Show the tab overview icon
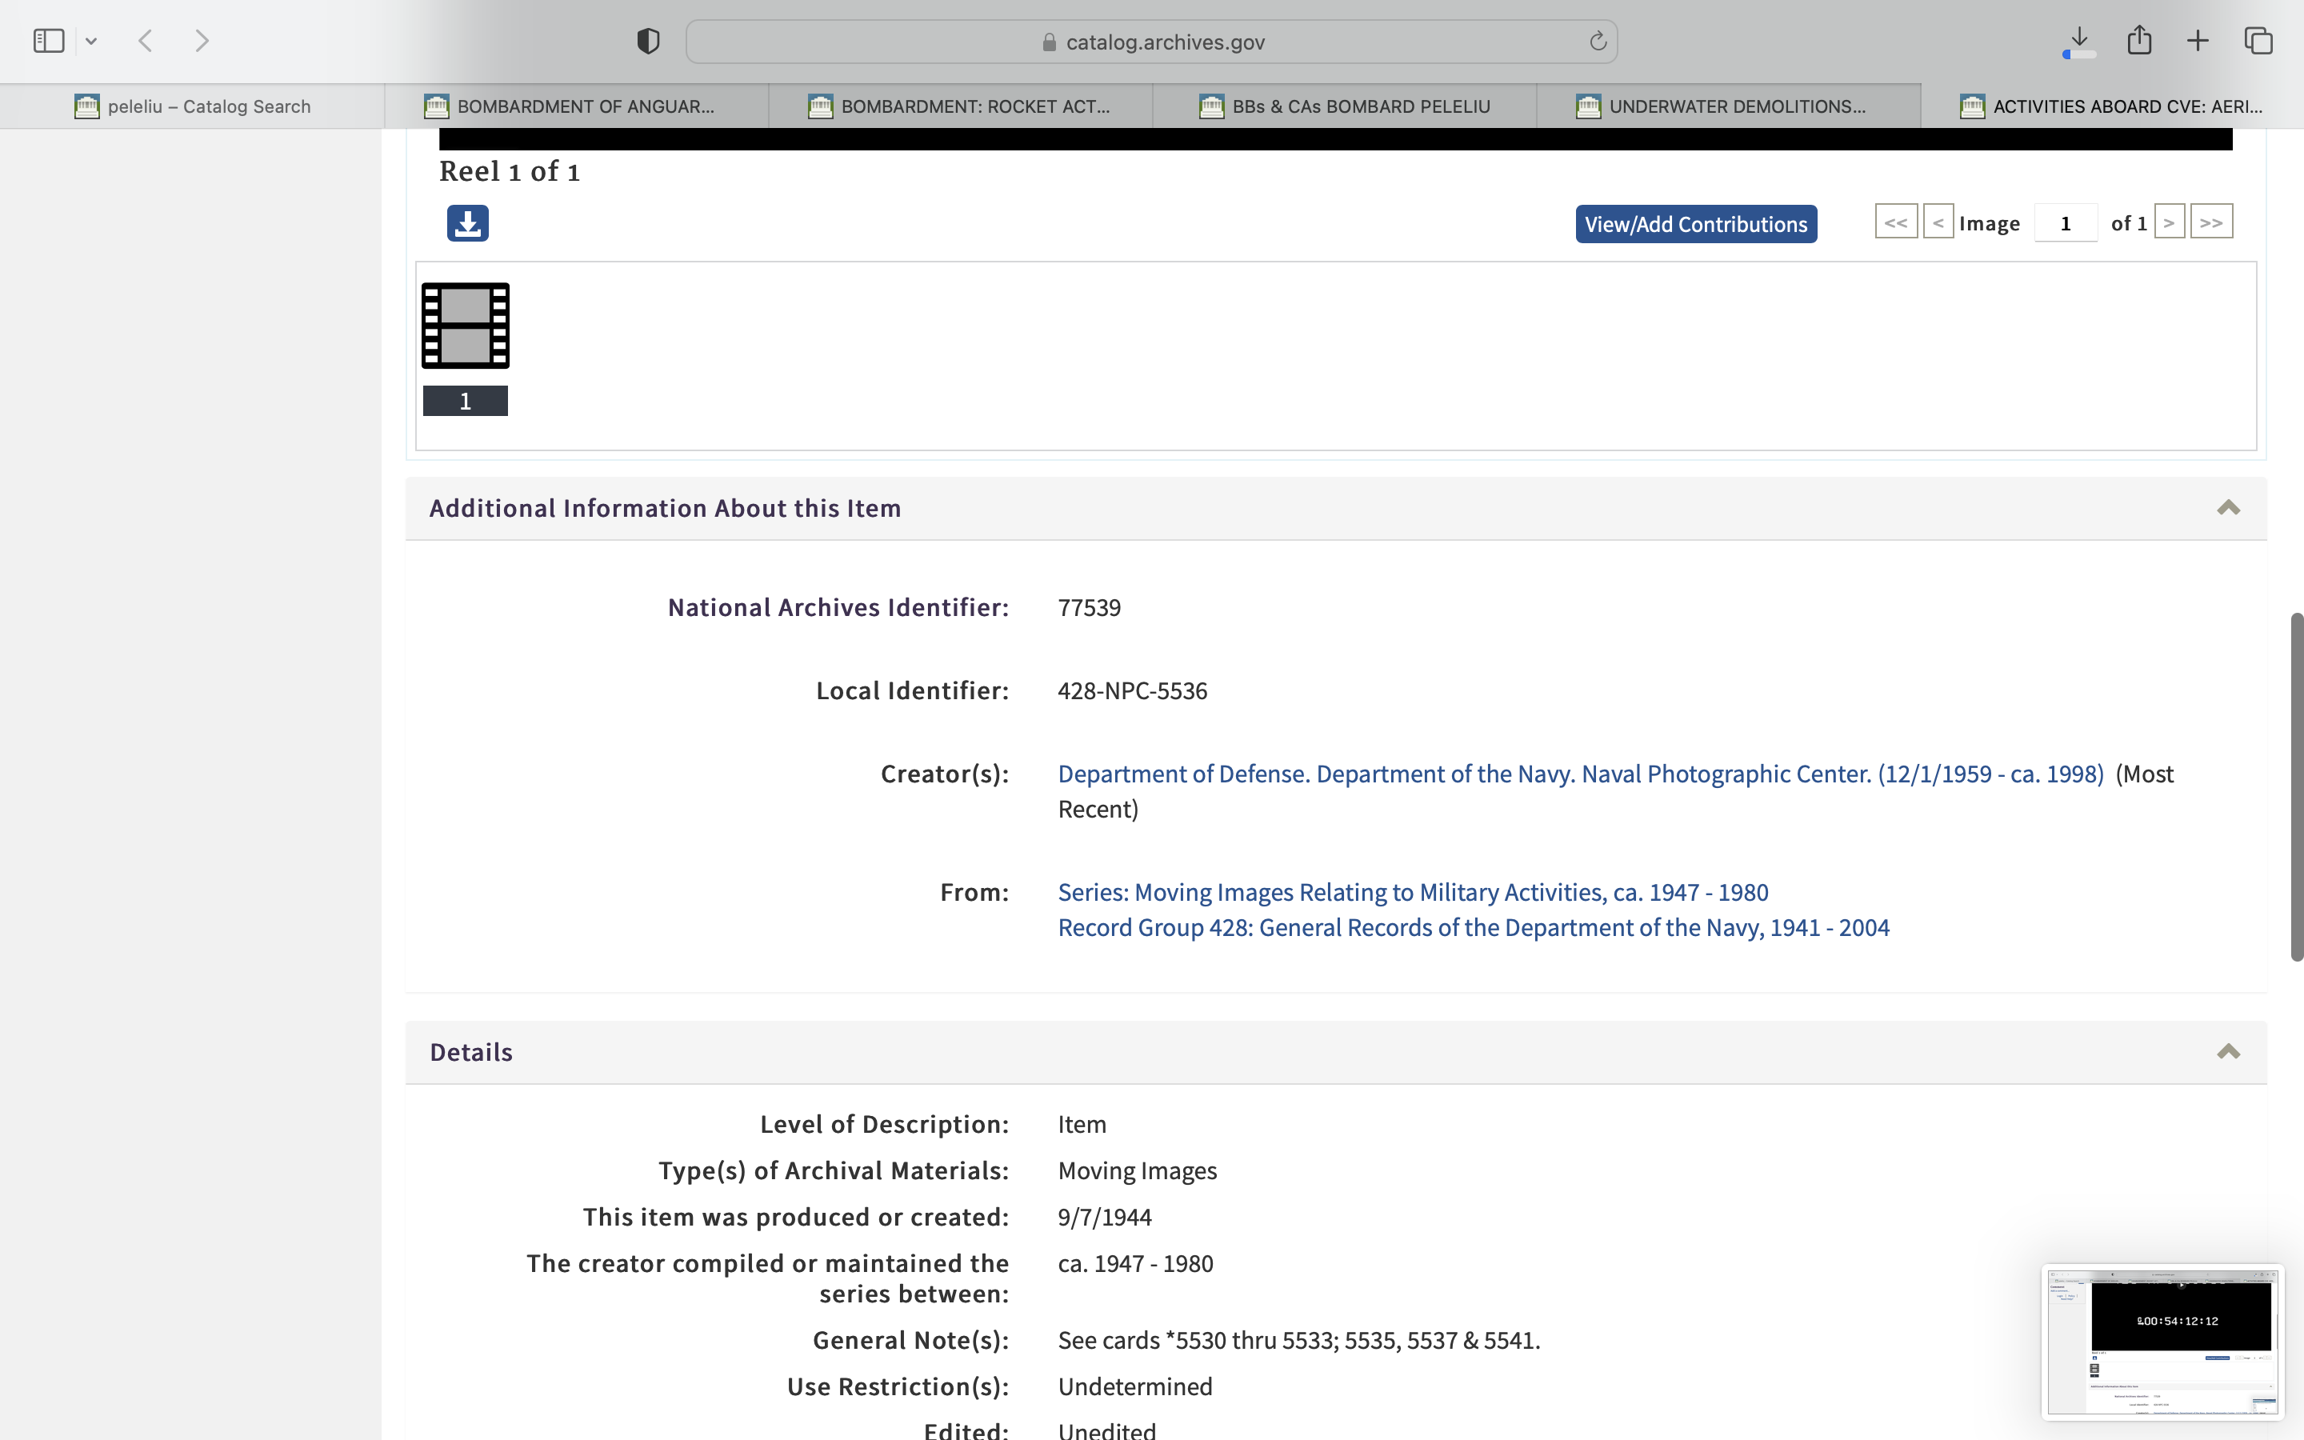Screen dimensions: 2304x1440 2258,41
